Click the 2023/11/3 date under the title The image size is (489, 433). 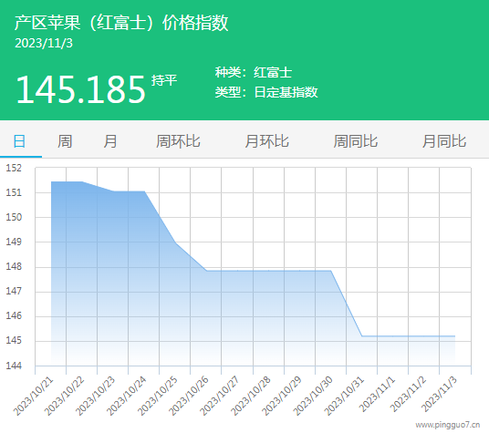[44, 44]
